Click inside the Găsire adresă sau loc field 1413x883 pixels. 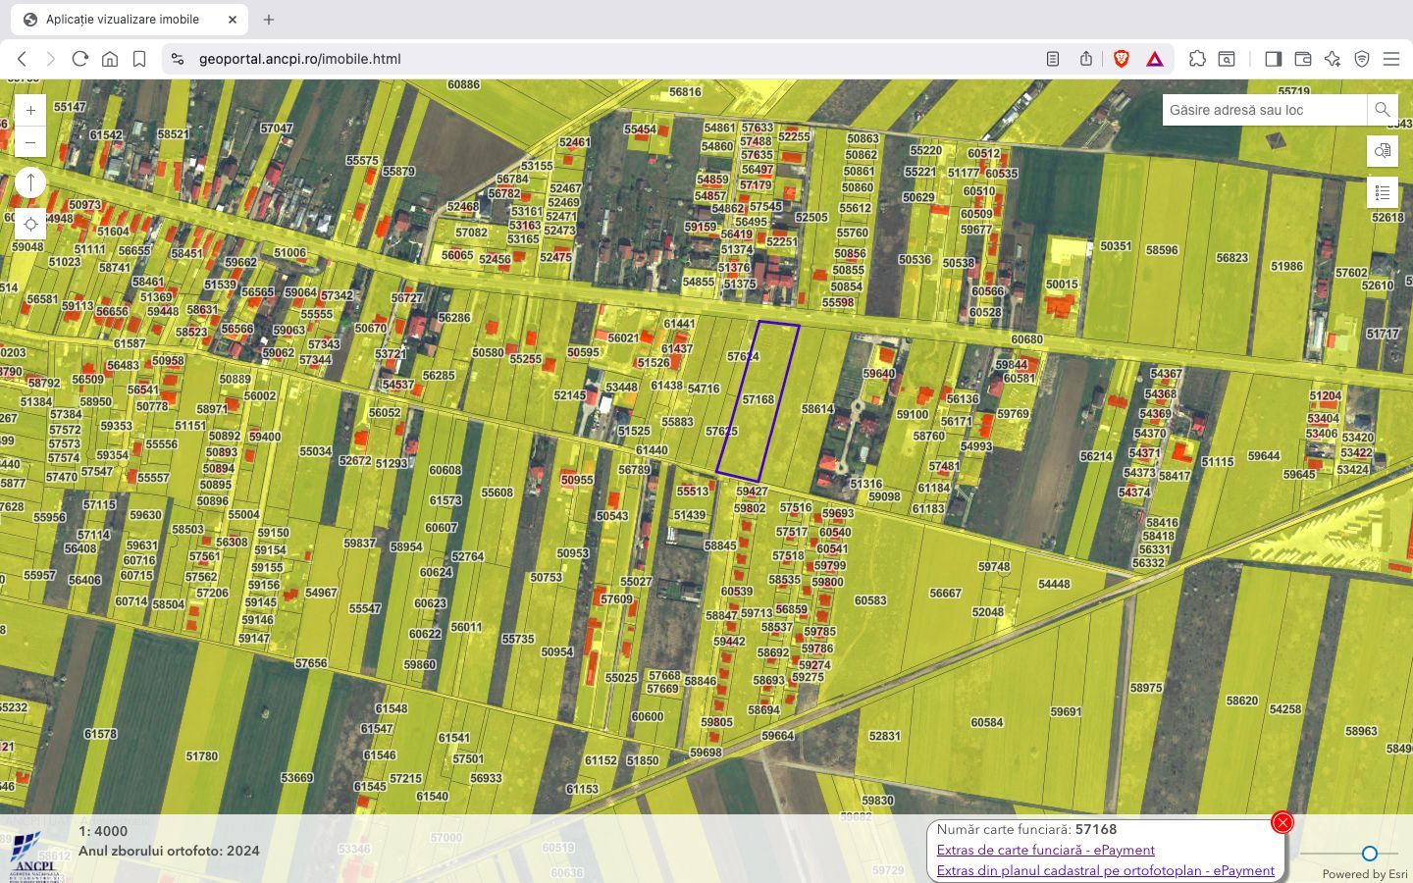tap(1261, 110)
